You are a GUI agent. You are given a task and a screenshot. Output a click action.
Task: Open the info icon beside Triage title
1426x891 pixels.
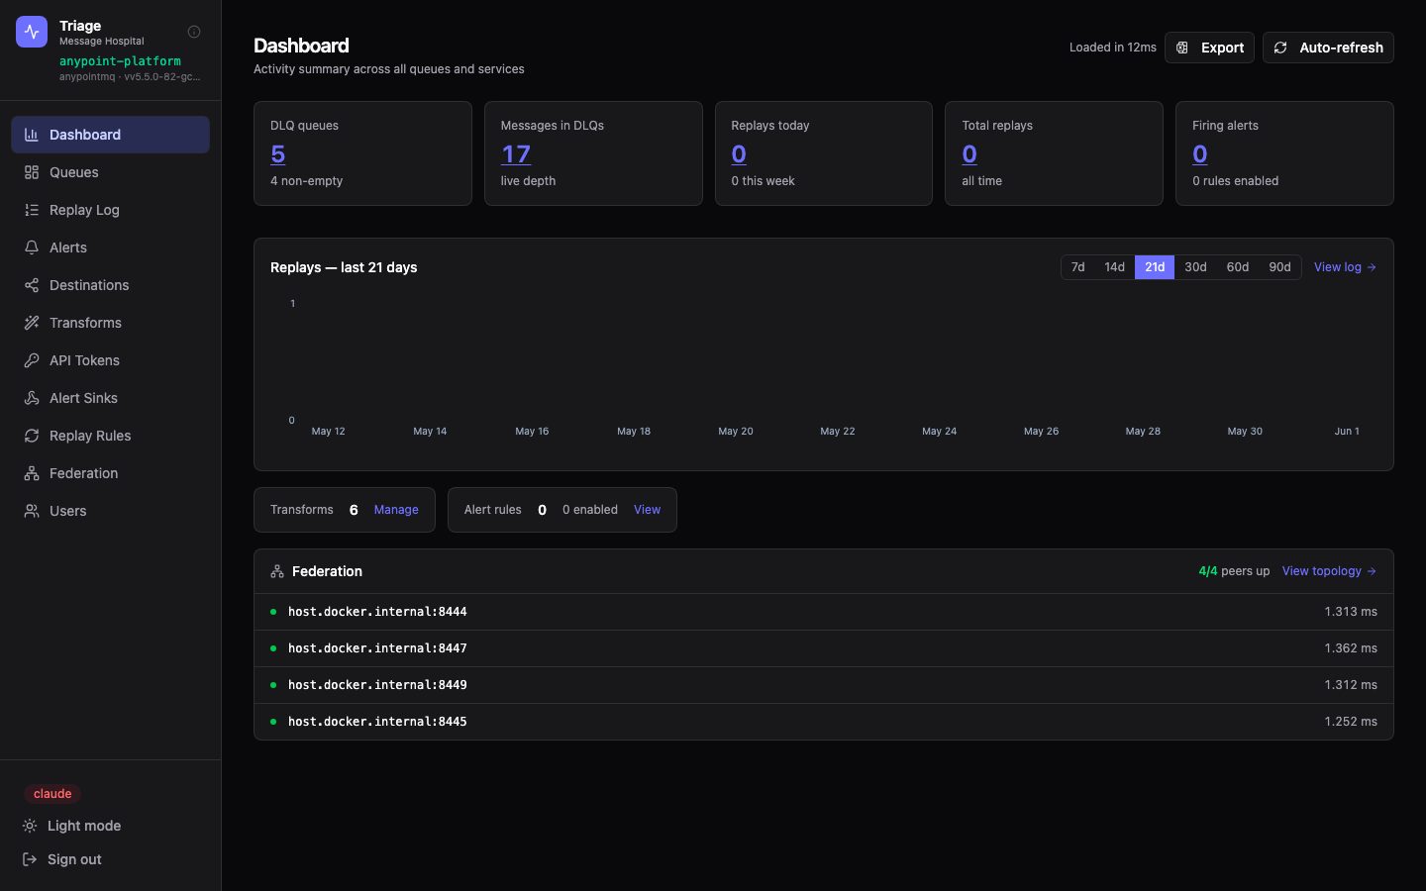click(x=194, y=32)
